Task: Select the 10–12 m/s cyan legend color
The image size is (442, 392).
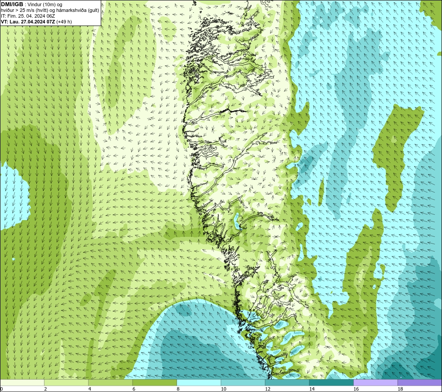Action: tap(243, 383)
